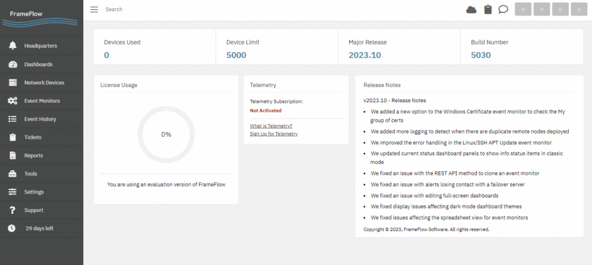The height and width of the screenshot is (265, 592).
Task: Click the full-screen dashboards release note
Action: point(434,196)
